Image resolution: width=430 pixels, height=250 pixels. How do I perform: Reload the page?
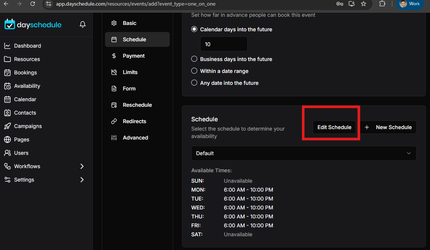(x=32, y=4)
